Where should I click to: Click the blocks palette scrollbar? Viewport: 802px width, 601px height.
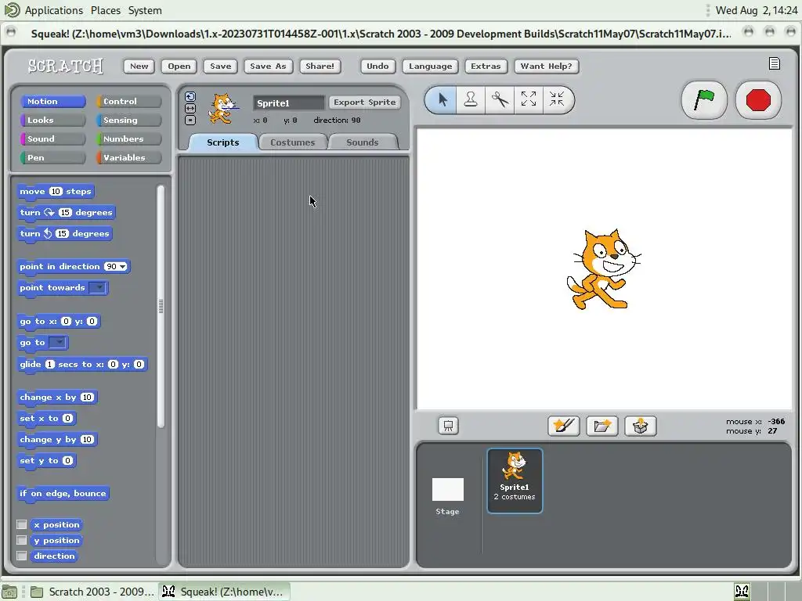point(161,306)
